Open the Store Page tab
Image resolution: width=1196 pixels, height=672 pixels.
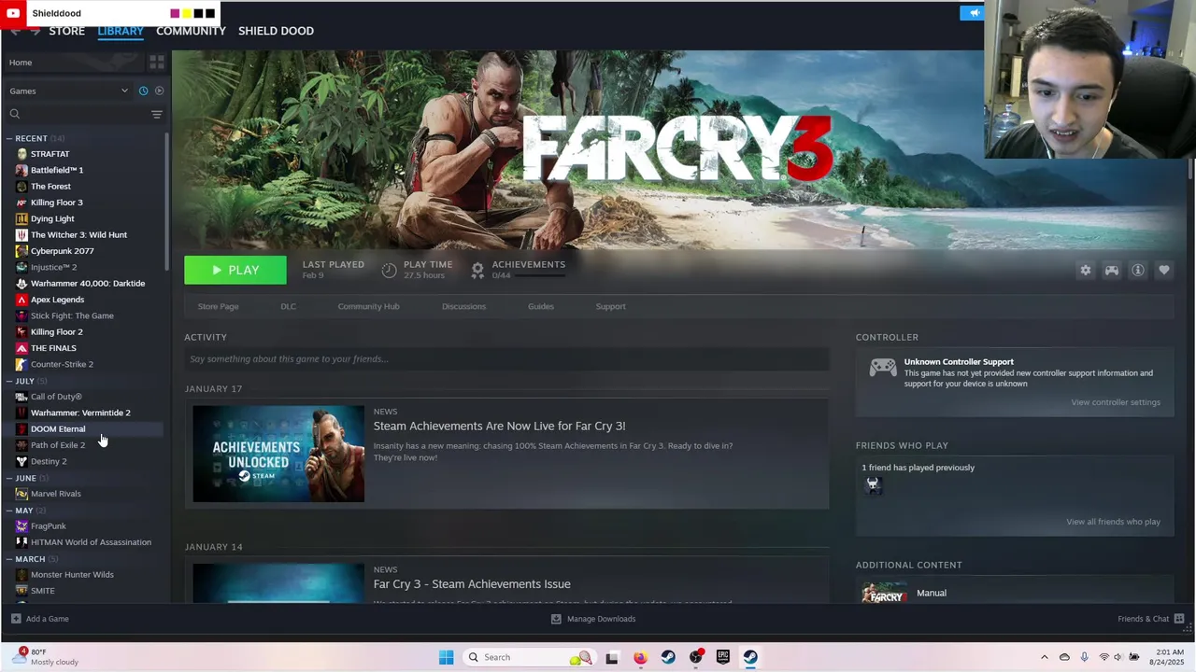[x=218, y=306]
